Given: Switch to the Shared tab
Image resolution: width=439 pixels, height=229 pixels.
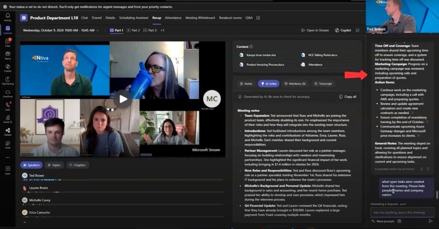Looking at the screenshot, I should pyautogui.click(x=97, y=18).
